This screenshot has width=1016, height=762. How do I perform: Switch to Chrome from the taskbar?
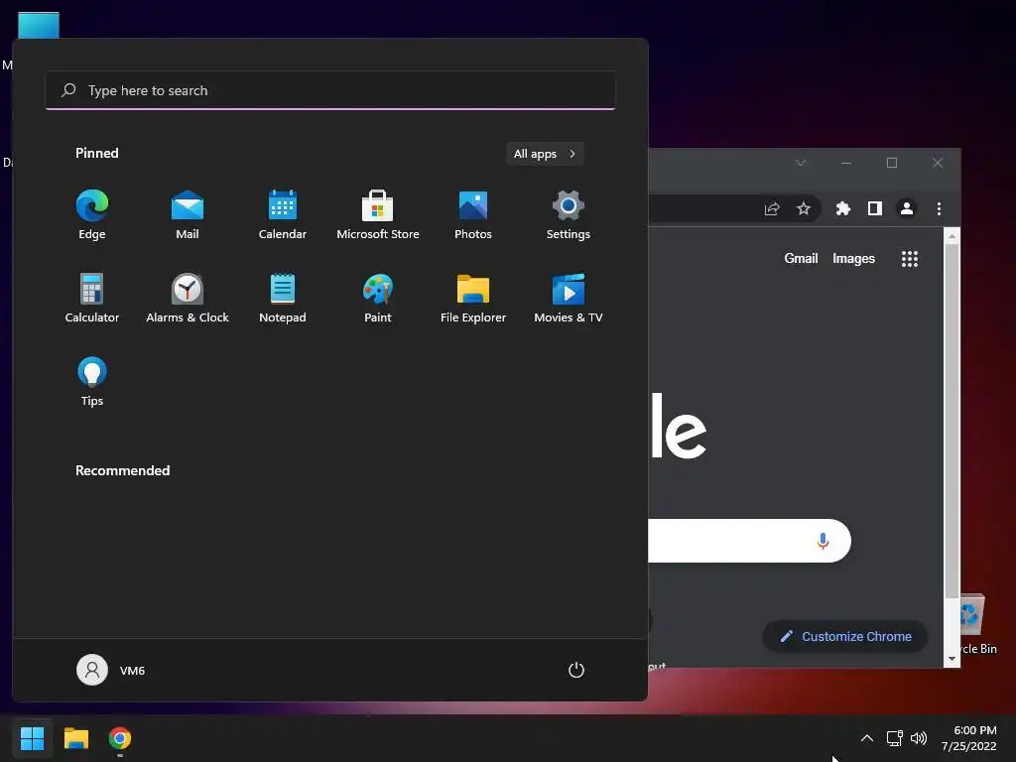click(x=120, y=738)
